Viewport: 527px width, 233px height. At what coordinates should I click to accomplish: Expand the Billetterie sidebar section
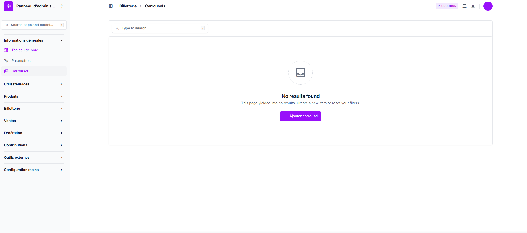pyautogui.click(x=33, y=109)
